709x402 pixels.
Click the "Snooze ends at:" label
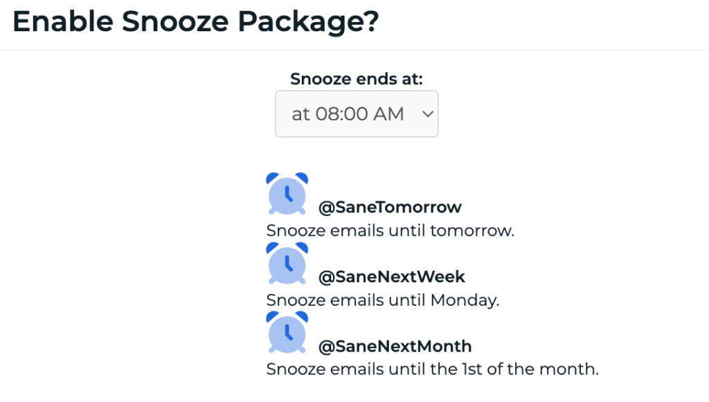pyautogui.click(x=356, y=79)
